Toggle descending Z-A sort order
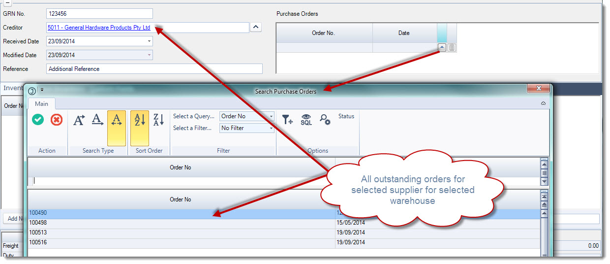Screen dimensions: 610x264 point(158,120)
